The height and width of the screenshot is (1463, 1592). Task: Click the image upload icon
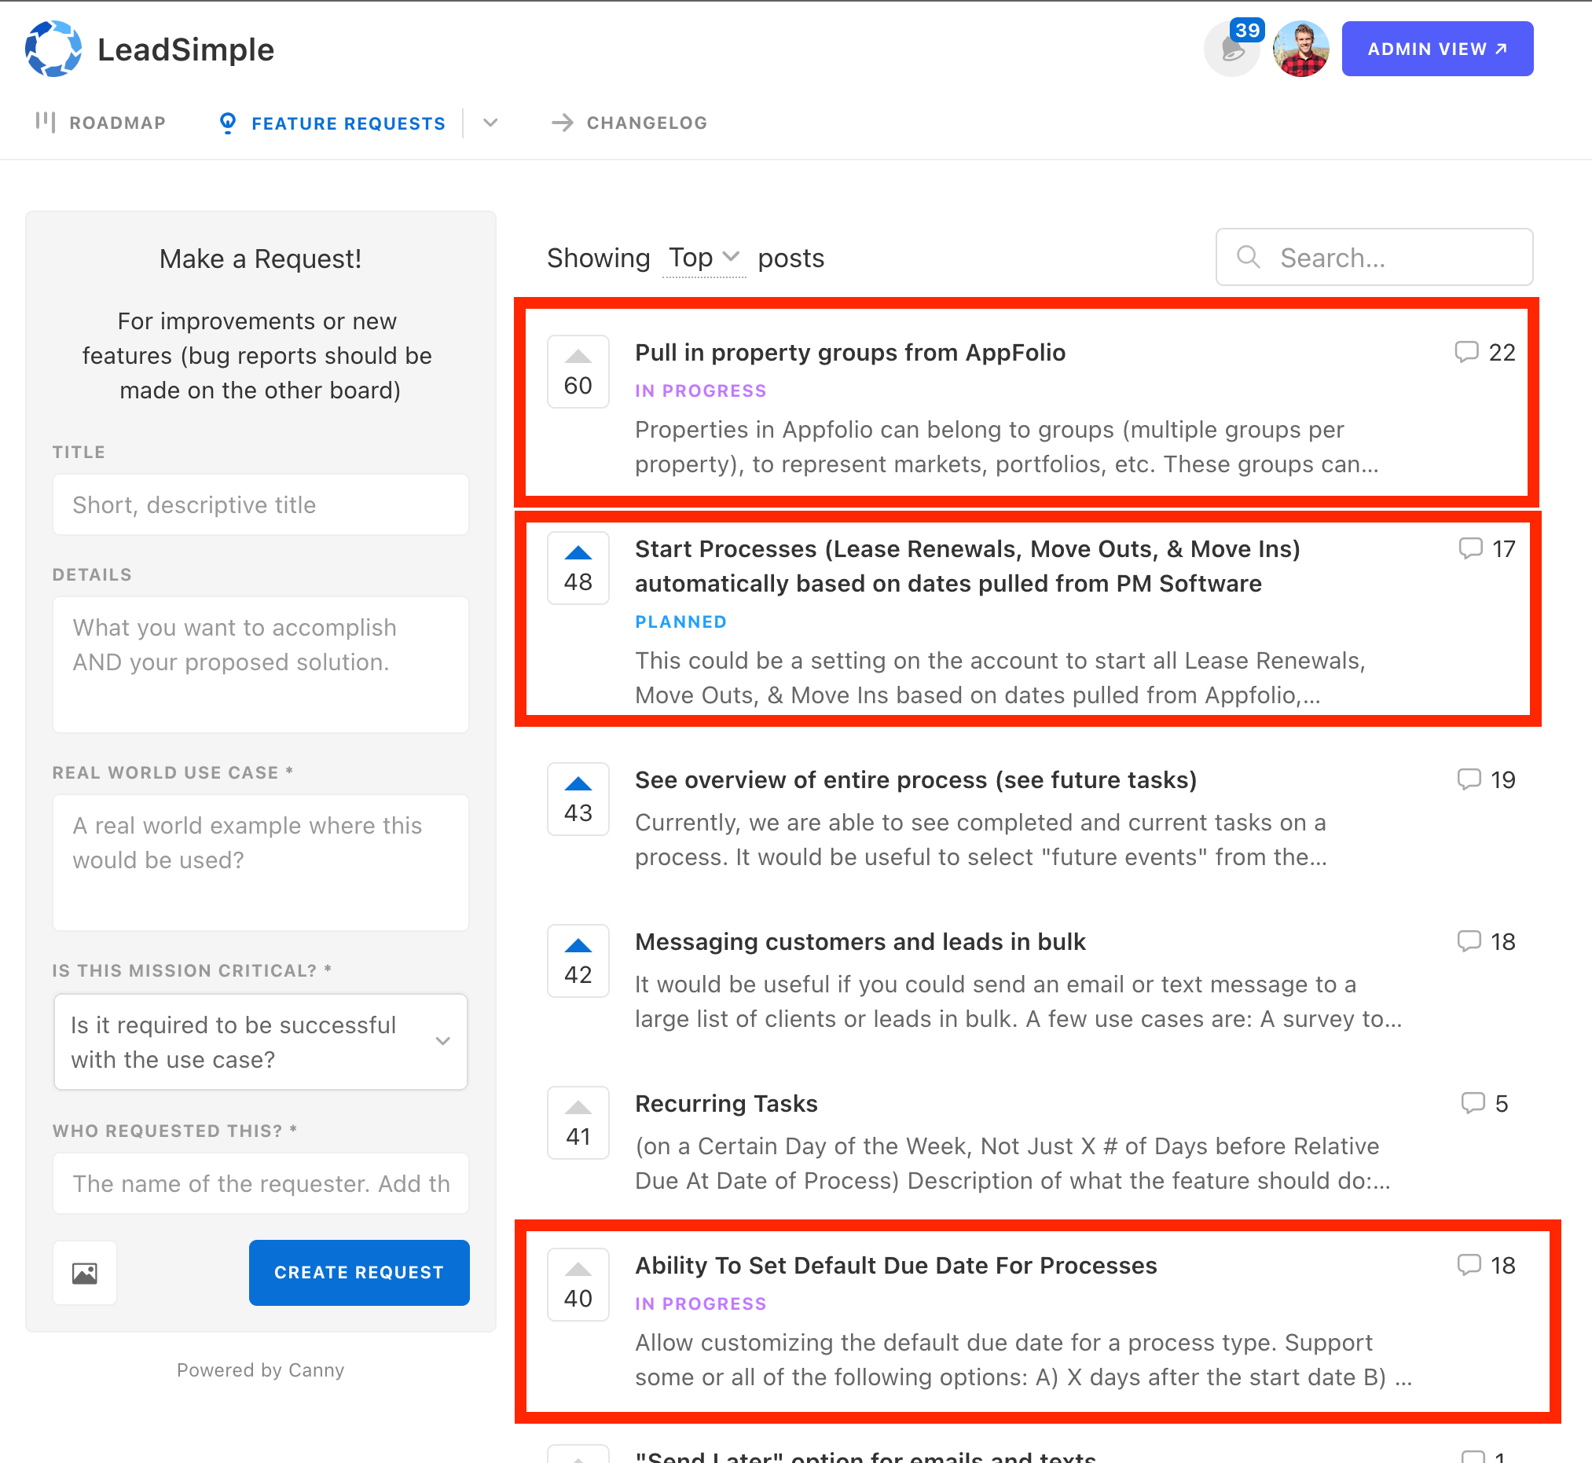[85, 1272]
